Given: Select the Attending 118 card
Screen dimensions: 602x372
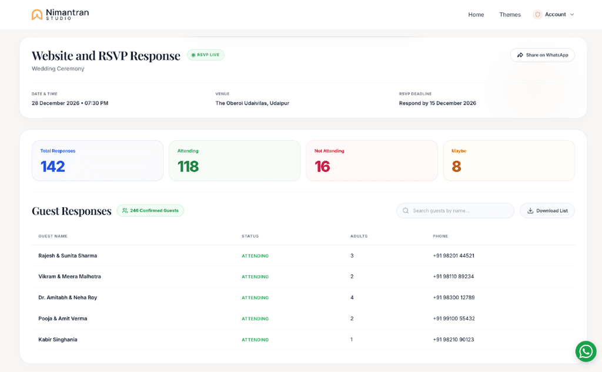Looking at the screenshot, I should [235, 161].
